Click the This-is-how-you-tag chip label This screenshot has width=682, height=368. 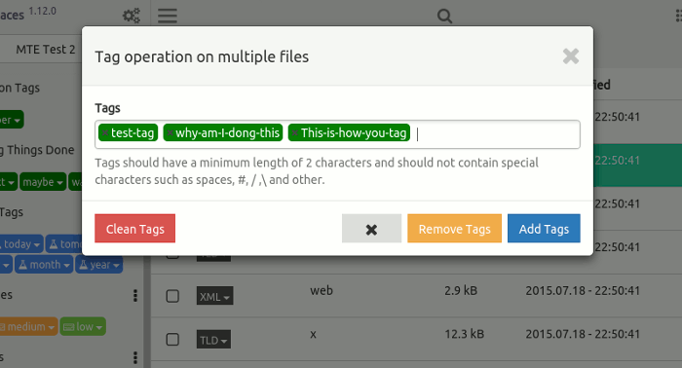coord(353,133)
